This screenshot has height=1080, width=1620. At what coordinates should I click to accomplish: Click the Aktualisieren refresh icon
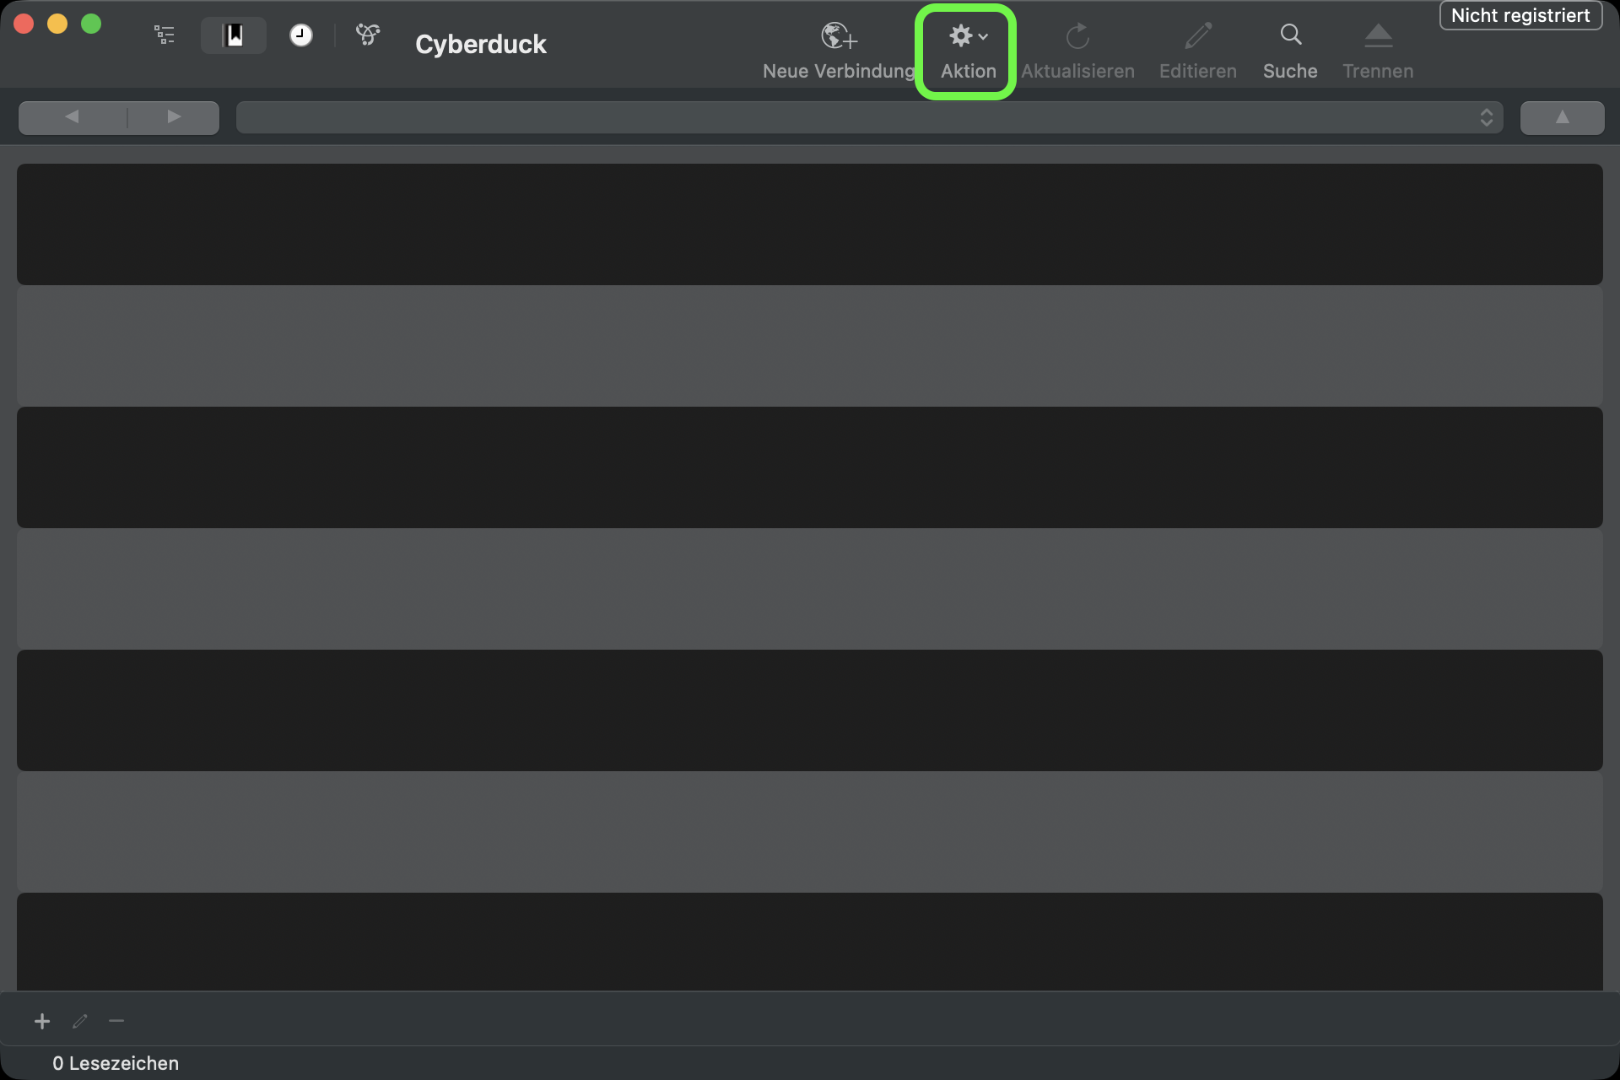click(1077, 36)
